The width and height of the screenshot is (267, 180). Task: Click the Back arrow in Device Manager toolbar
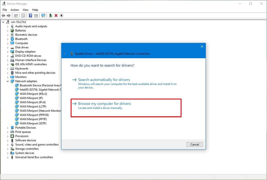point(3,16)
